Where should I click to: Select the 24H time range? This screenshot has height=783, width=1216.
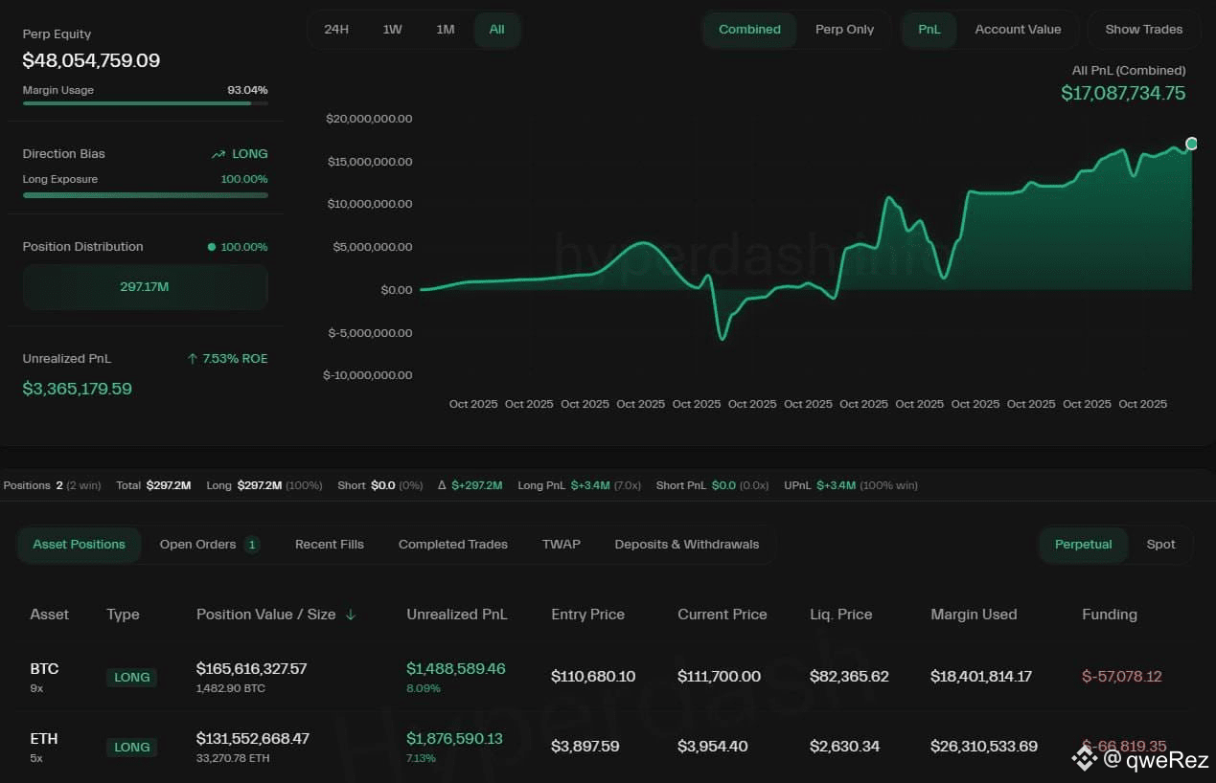[x=336, y=30]
